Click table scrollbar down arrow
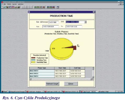The height and width of the screenshot is (100, 125). tap(93, 77)
